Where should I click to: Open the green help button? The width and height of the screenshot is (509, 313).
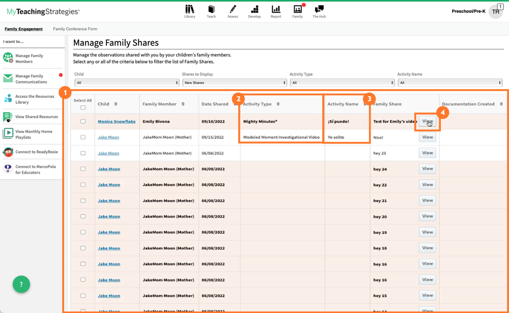tap(21, 284)
